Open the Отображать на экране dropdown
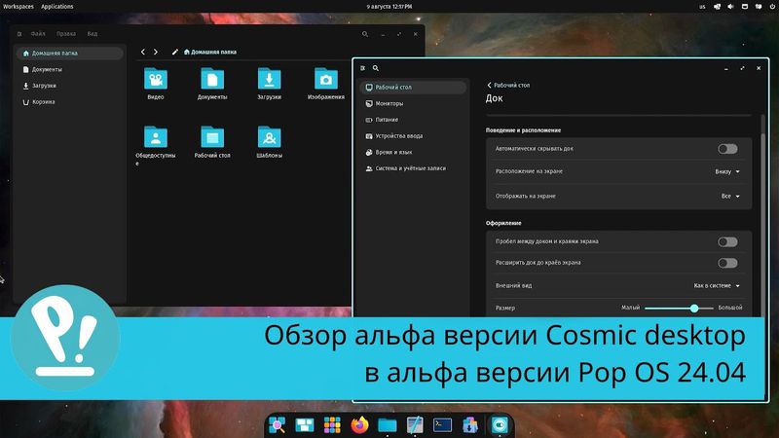Image resolution: width=779 pixels, height=438 pixels. tap(730, 197)
